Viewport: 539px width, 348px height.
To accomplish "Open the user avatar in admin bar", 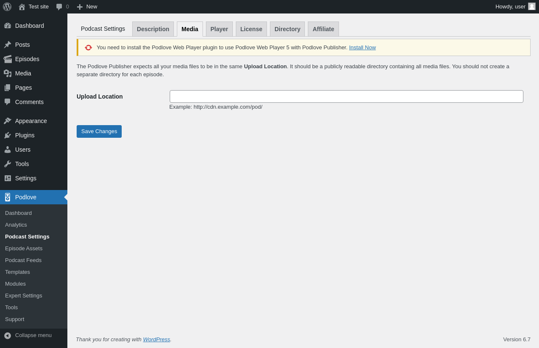I will coord(532,6).
